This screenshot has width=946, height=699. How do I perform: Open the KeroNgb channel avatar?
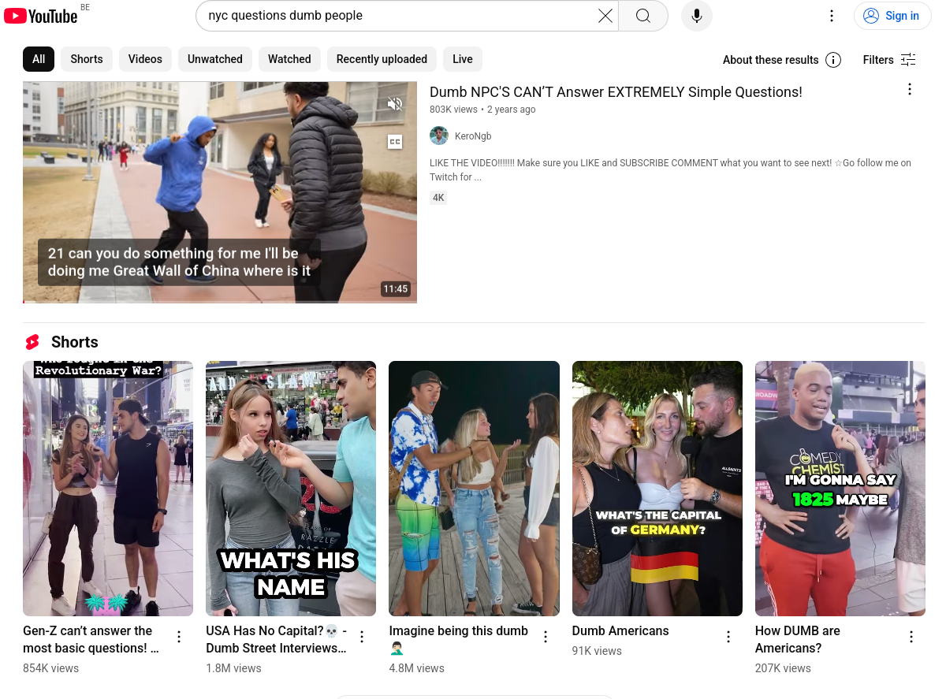(x=439, y=136)
